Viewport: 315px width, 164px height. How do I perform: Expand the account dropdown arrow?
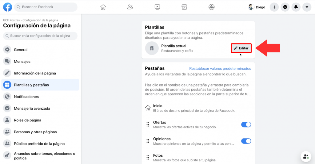tap(307, 7)
